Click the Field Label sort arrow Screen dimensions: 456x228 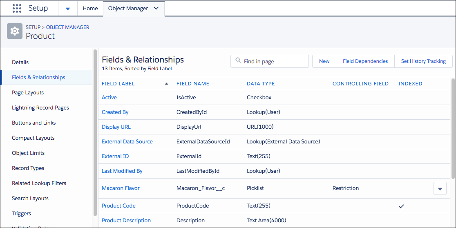[166, 83]
